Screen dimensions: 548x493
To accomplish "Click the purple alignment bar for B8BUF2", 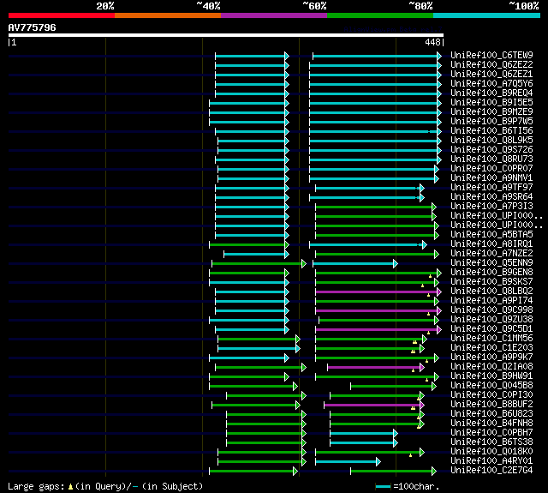I will coord(372,406).
